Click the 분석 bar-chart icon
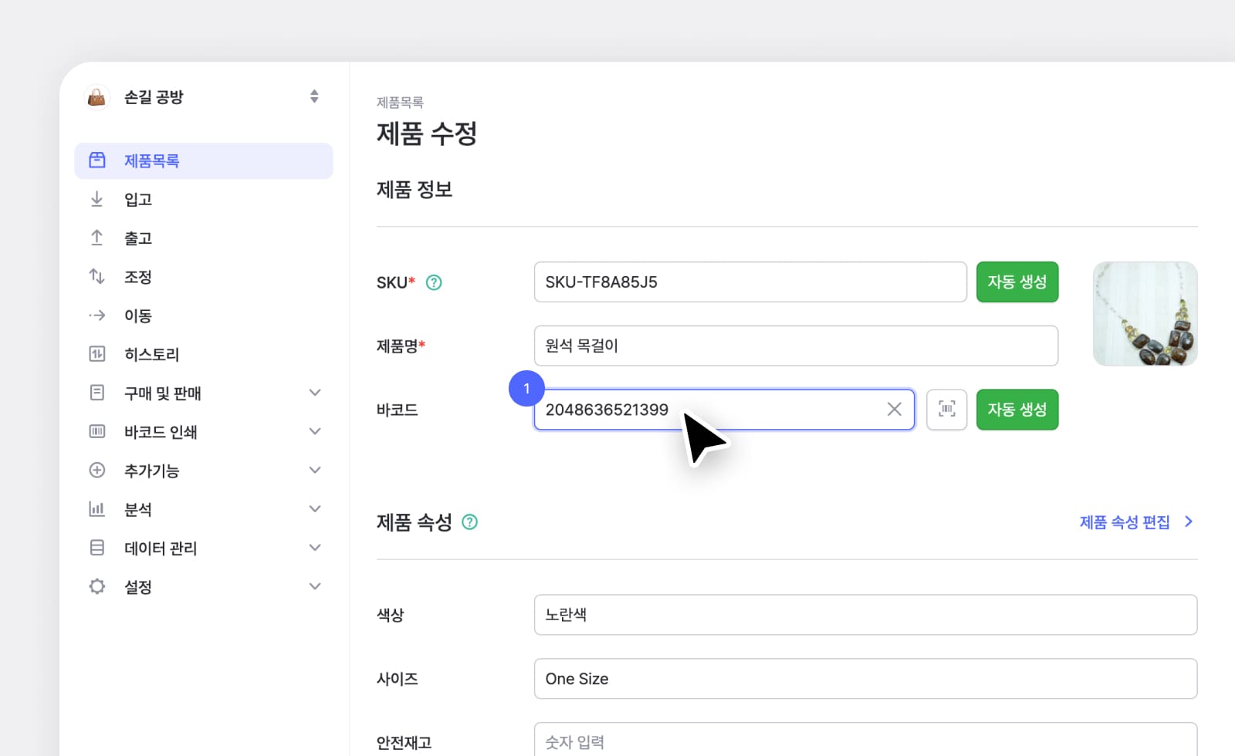The height and width of the screenshot is (756, 1235). point(97,509)
